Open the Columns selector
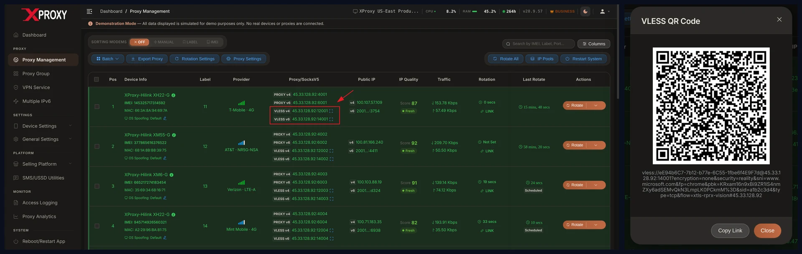The width and height of the screenshot is (802, 254). pos(594,44)
